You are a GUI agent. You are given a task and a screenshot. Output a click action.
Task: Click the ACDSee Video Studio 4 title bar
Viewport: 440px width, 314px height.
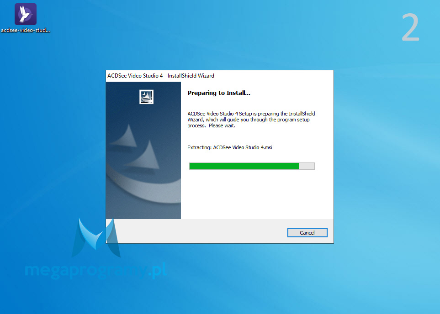point(220,76)
